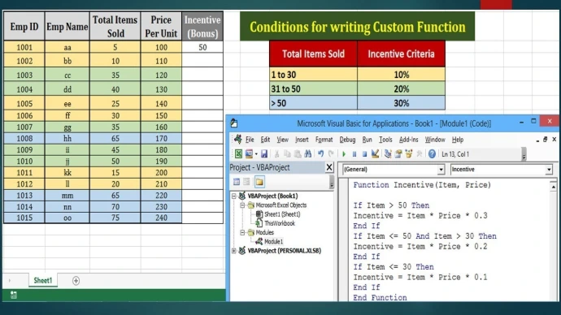Open Object Browser toolbar icon
The width and height of the screenshot is (561, 315).
point(409,154)
